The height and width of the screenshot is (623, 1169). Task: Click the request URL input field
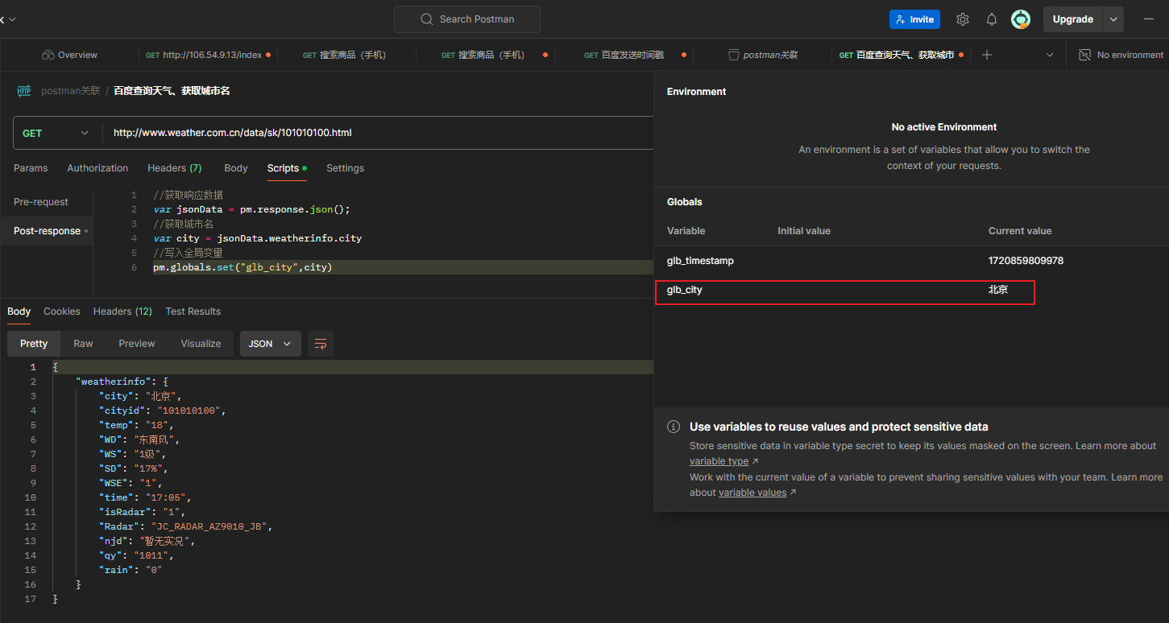379,133
